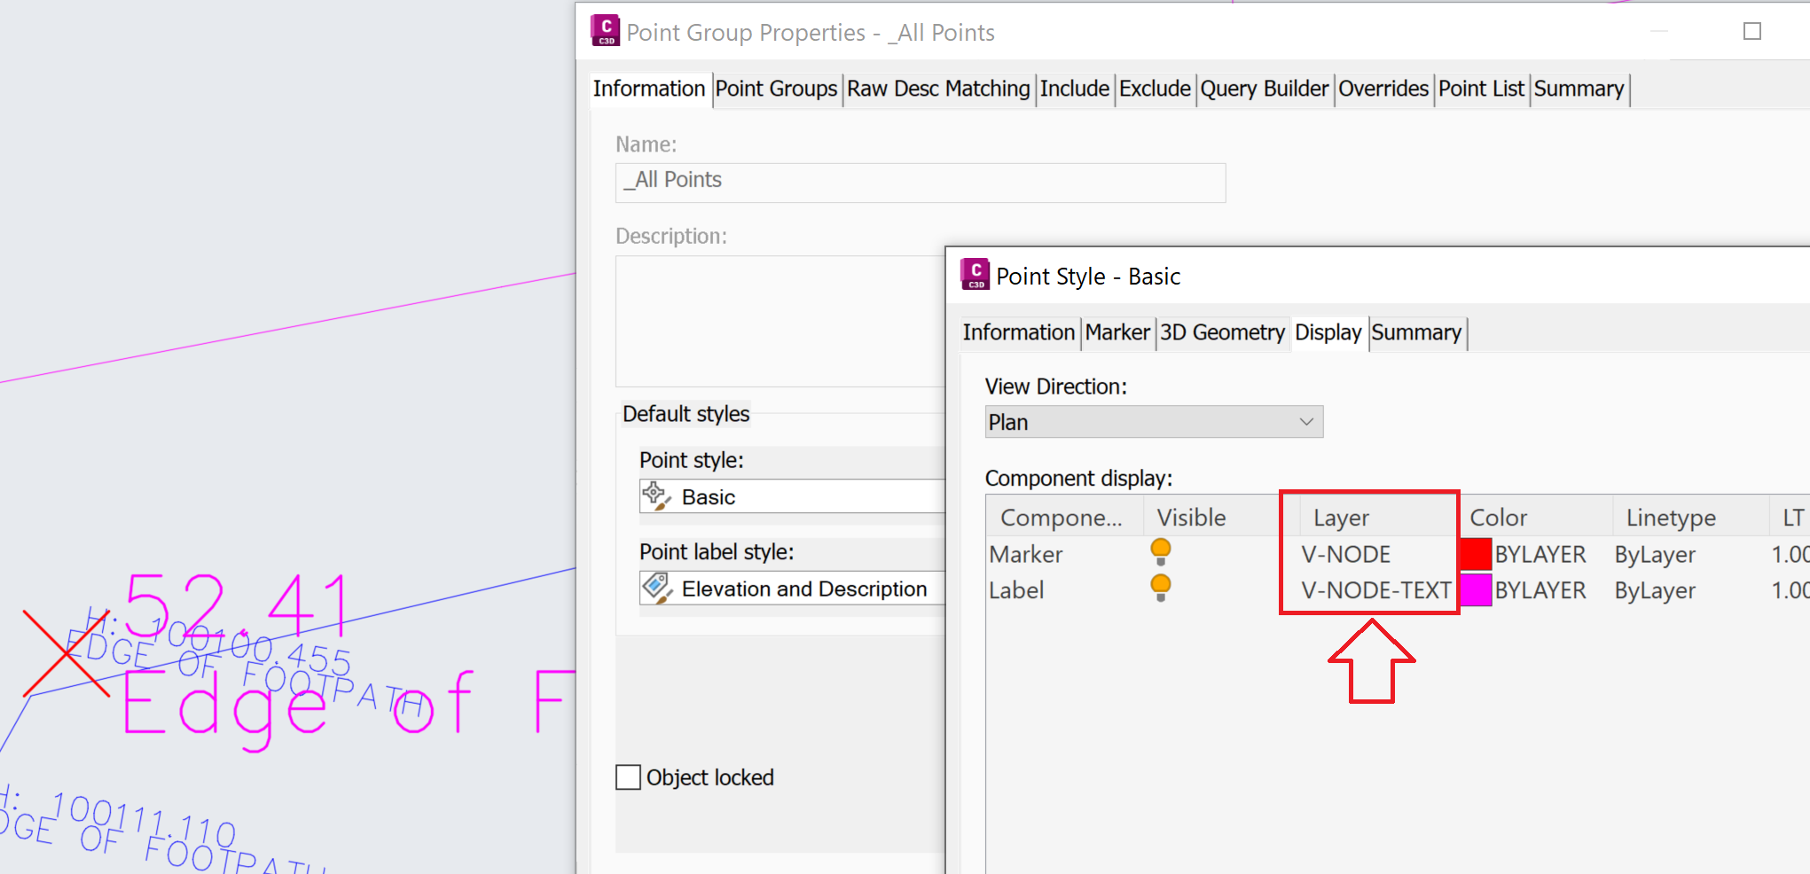Viewport: 1810px width, 874px height.
Task: Click the point style icon beside Basic
Action: click(x=655, y=496)
